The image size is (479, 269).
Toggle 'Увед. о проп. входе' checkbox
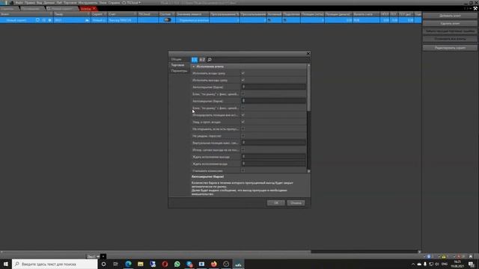tap(242, 122)
